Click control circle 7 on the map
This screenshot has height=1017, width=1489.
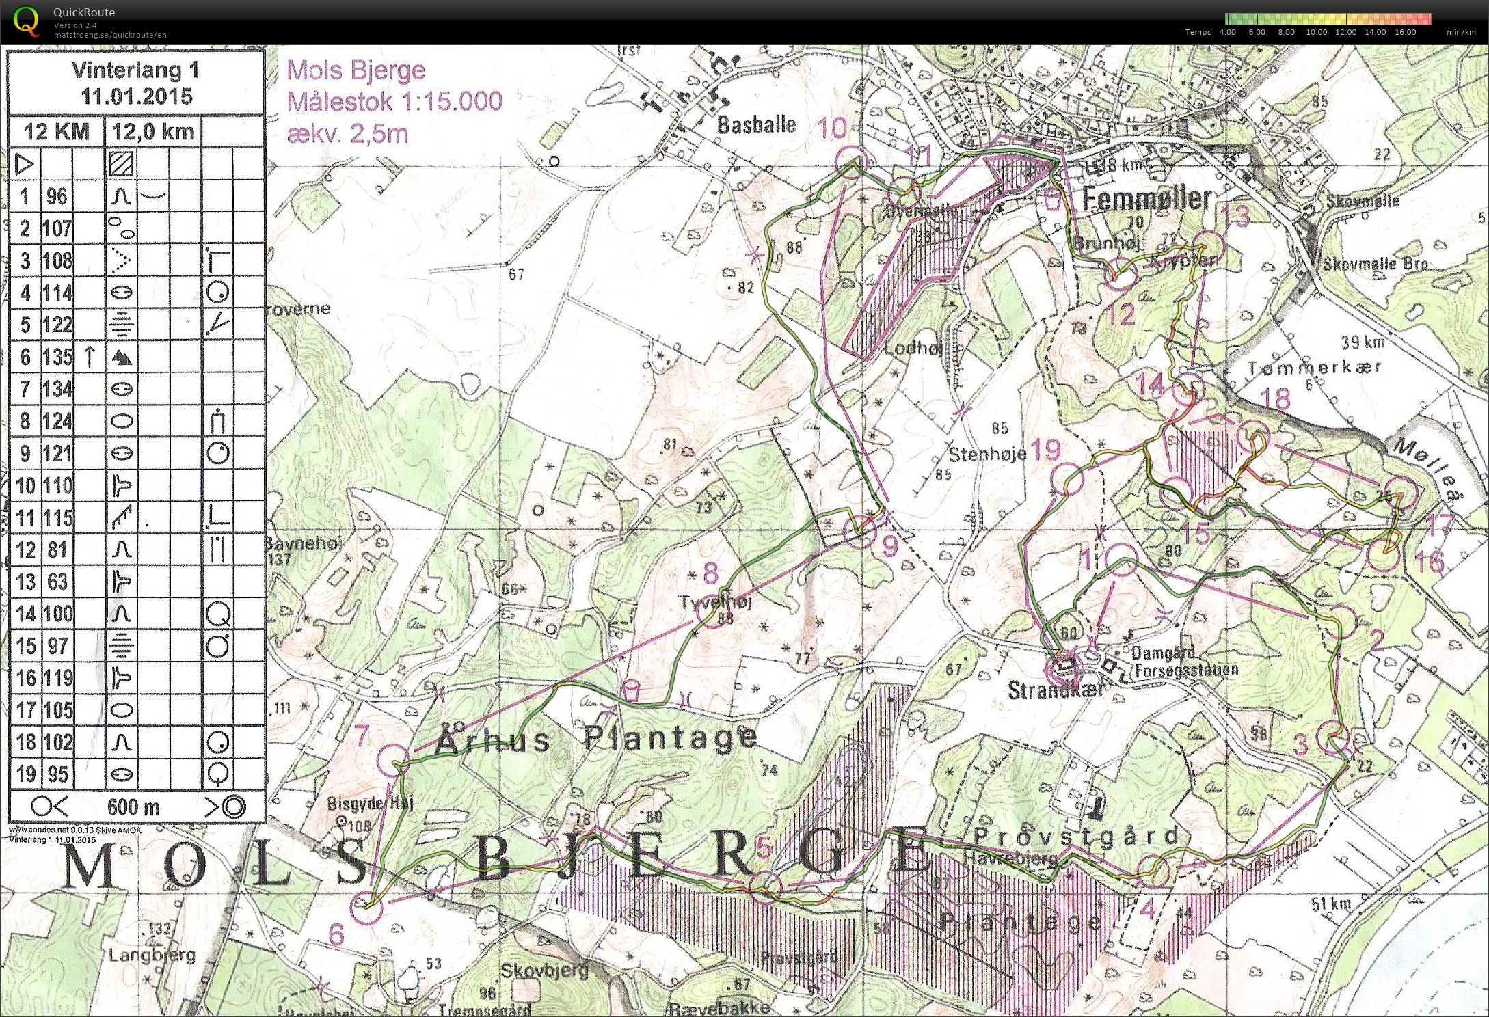[394, 760]
